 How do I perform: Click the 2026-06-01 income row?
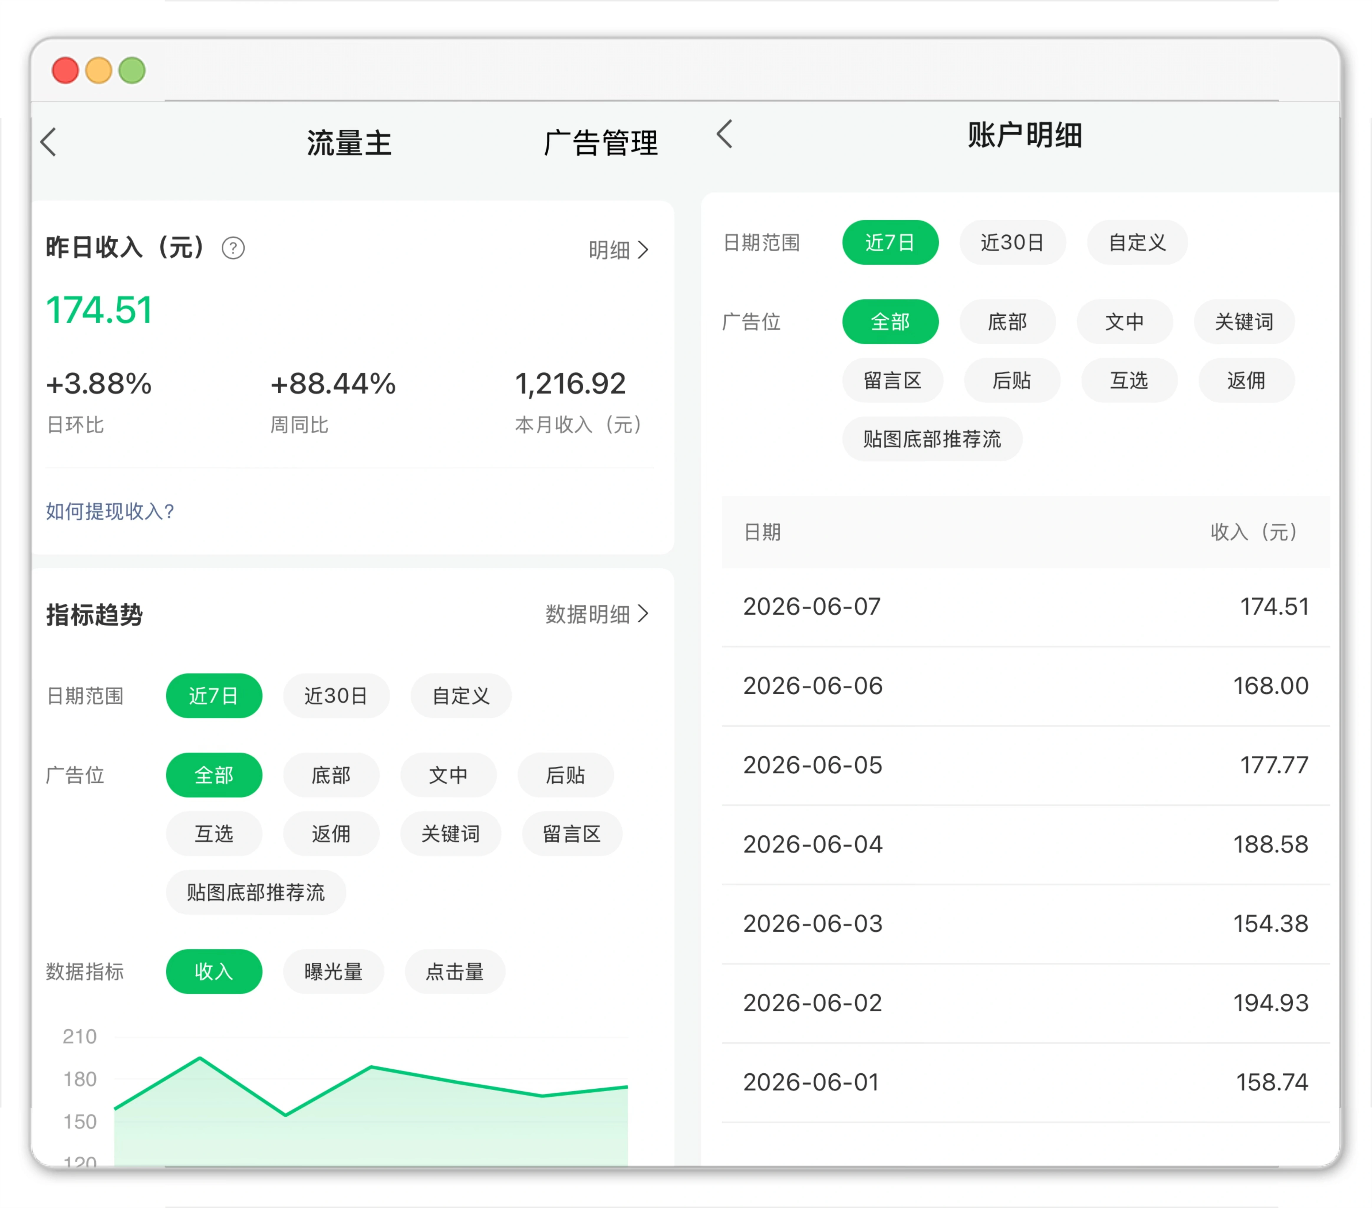pyautogui.click(x=1026, y=1082)
